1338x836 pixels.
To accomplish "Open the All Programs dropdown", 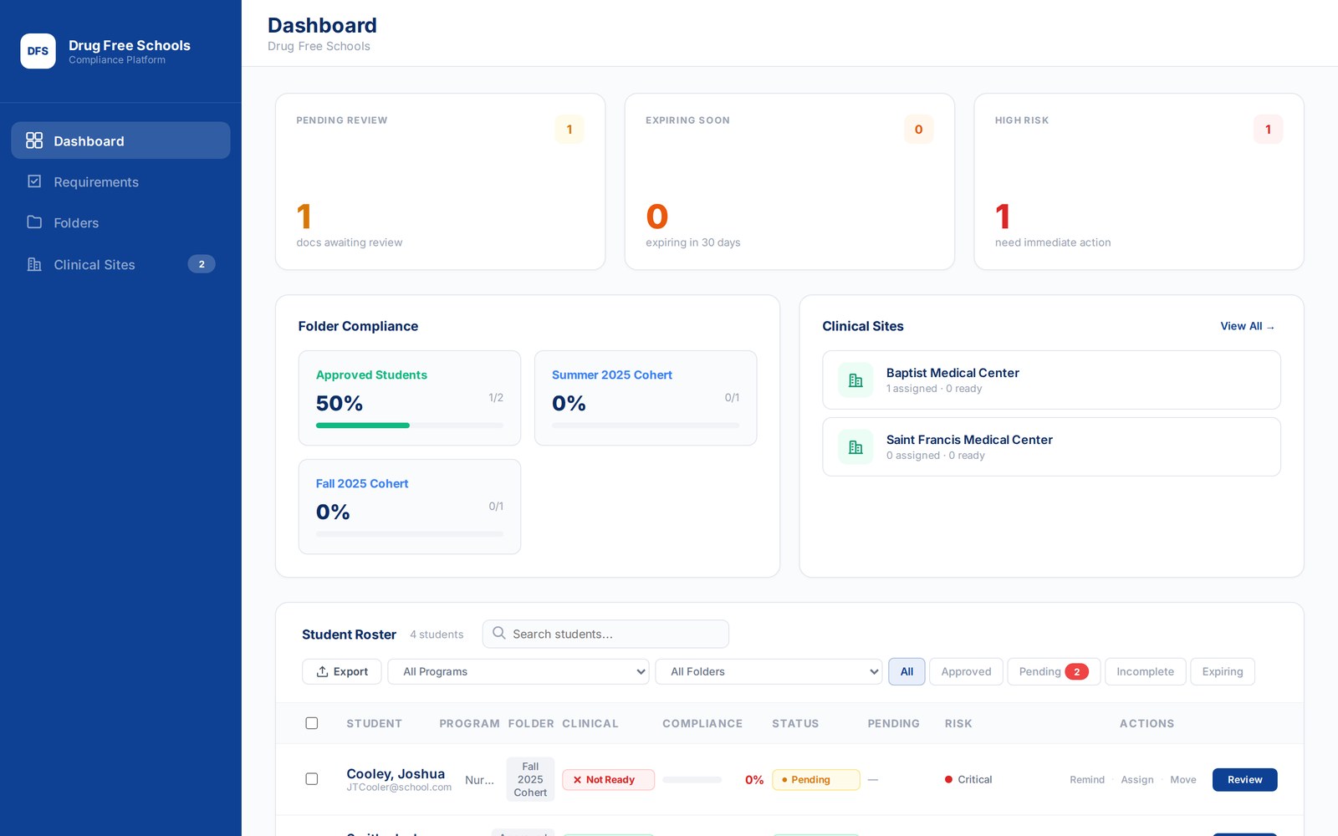I will click(518, 671).
